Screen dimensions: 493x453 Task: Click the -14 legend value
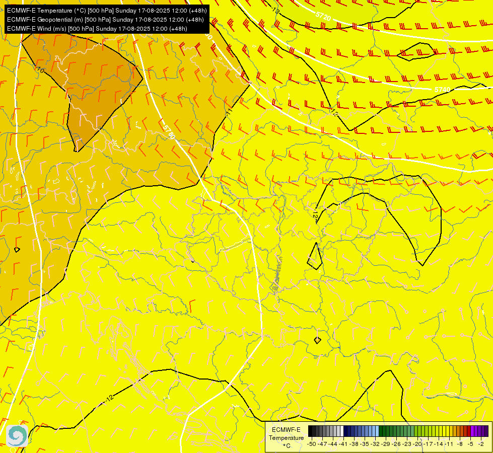coord(439,444)
